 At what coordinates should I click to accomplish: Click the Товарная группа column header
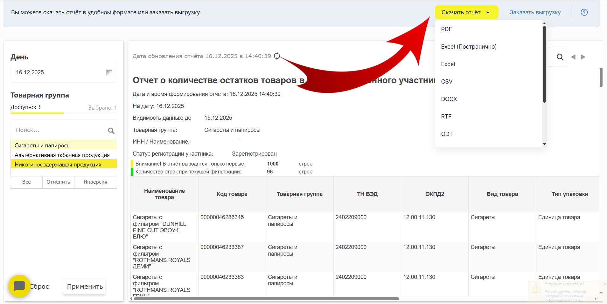click(x=300, y=194)
